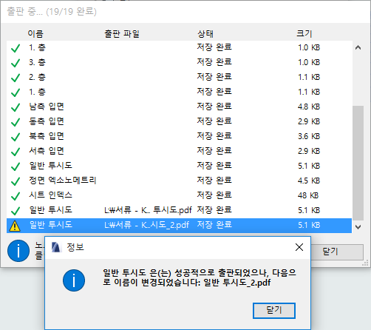
Task: Click the 닫기 button of the publishing window
Action: coord(337,252)
